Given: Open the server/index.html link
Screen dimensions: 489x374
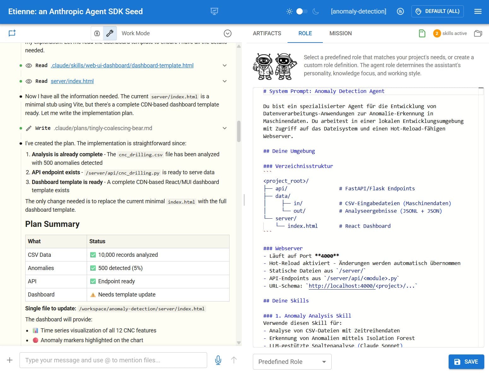Looking at the screenshot, I should click(x=72, y=81).
